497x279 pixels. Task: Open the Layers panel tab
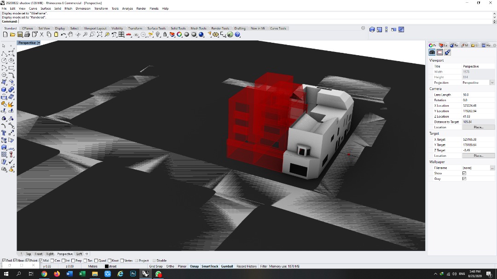443,46
